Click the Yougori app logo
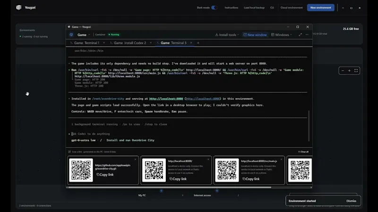 click(x=19, y=8)
